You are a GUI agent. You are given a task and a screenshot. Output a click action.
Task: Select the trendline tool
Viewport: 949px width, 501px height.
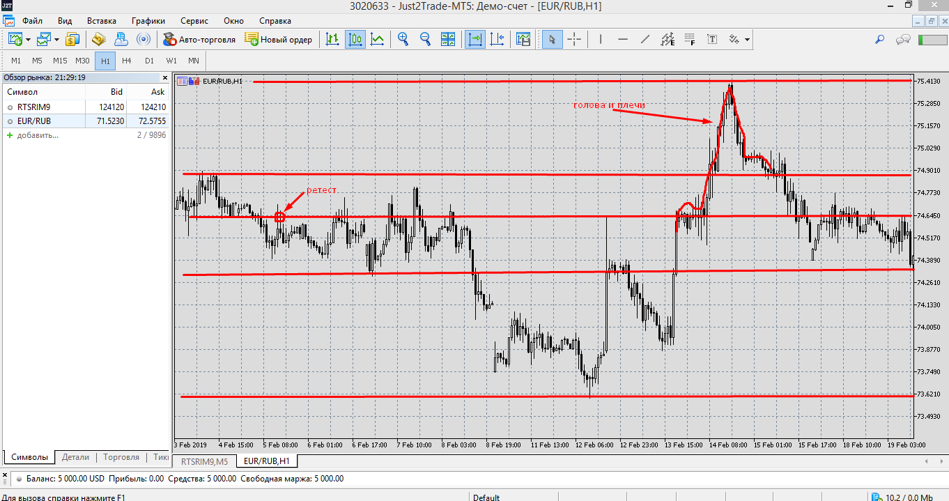pos(645,39)
